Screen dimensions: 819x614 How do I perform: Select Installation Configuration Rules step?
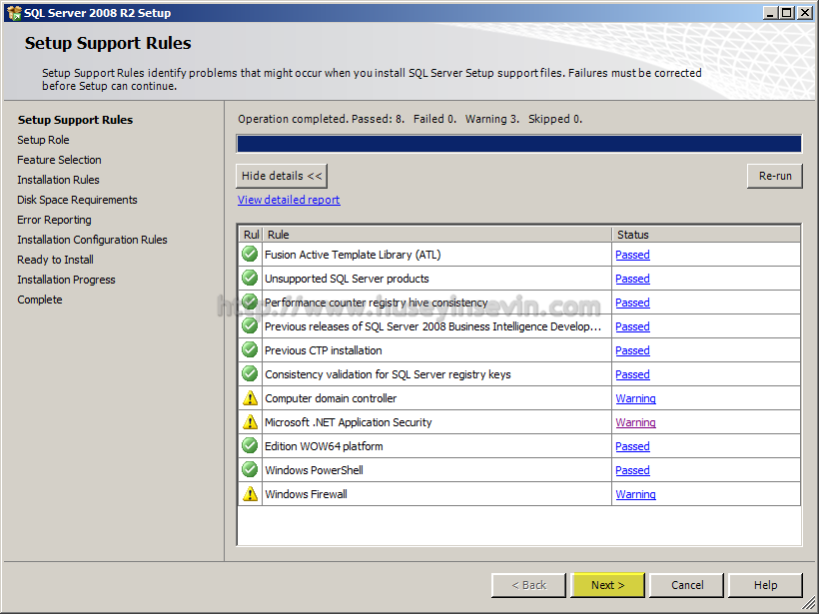(92, 240)
